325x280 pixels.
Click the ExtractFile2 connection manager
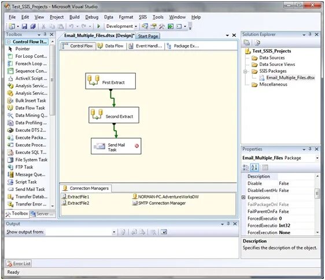point(76,203)
